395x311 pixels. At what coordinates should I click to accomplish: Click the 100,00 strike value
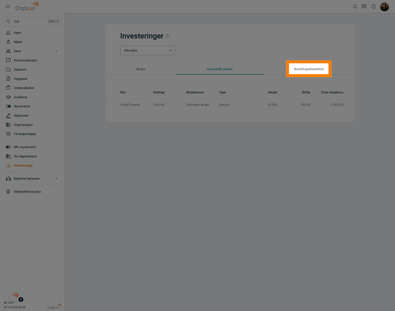click(305, 105)
